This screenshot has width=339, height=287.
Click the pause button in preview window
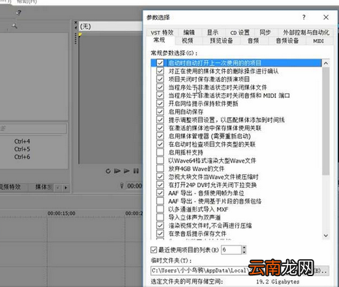136,171
